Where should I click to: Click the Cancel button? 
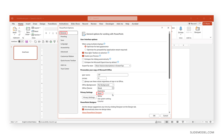(x=166, y=116)
